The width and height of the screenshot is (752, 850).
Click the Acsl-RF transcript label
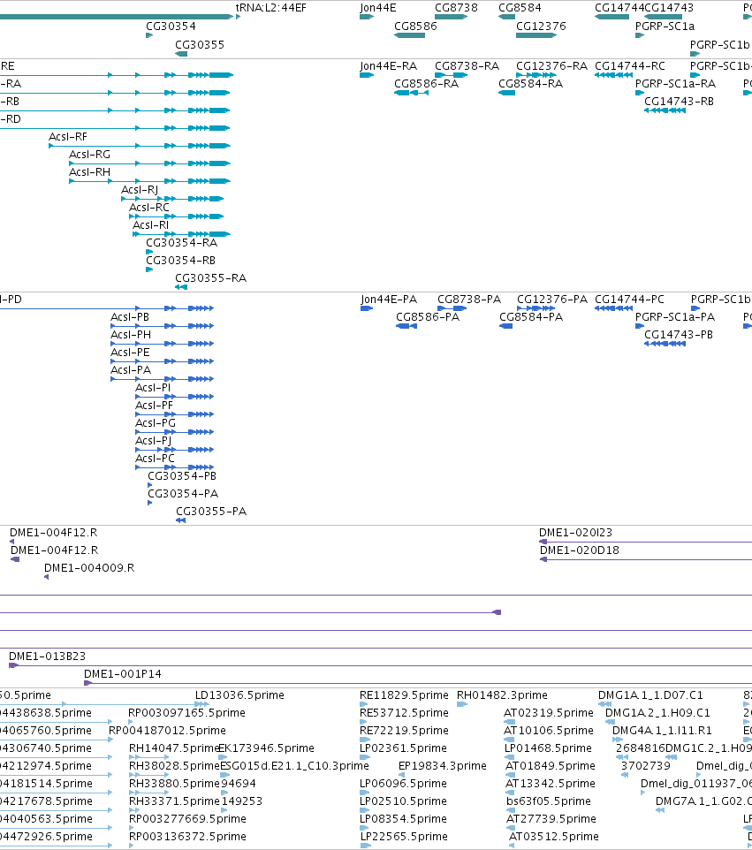point(68,137)
